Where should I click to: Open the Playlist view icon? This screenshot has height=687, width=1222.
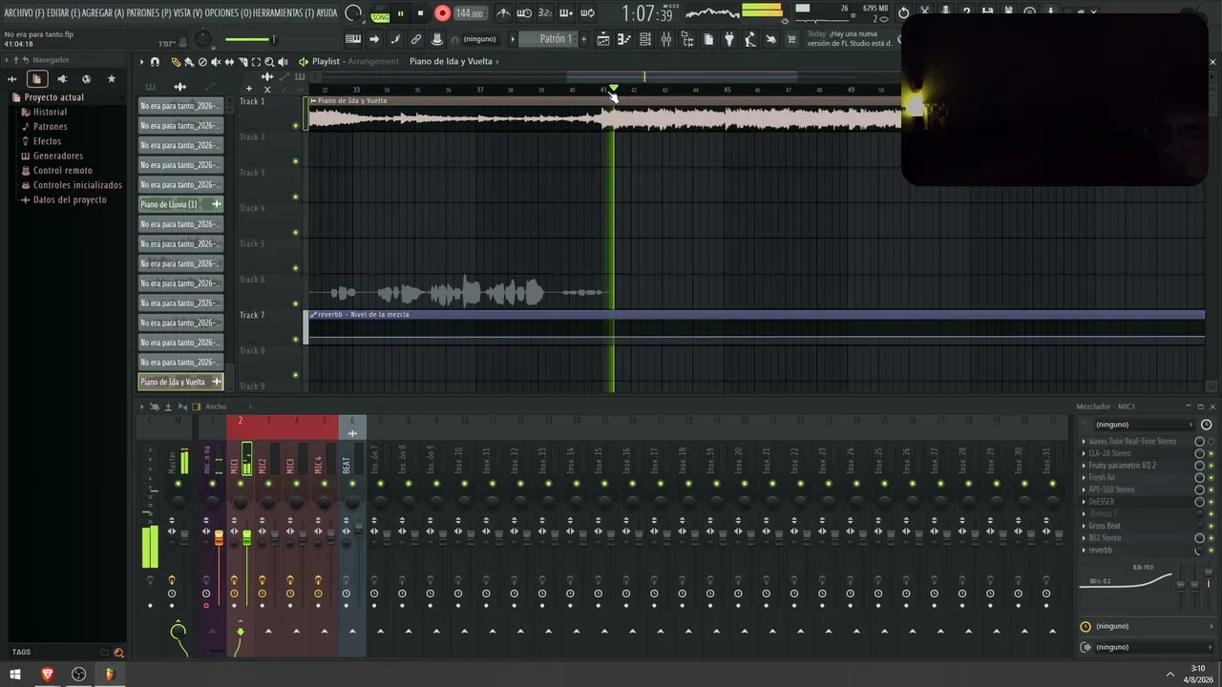[x=603, y=39]
